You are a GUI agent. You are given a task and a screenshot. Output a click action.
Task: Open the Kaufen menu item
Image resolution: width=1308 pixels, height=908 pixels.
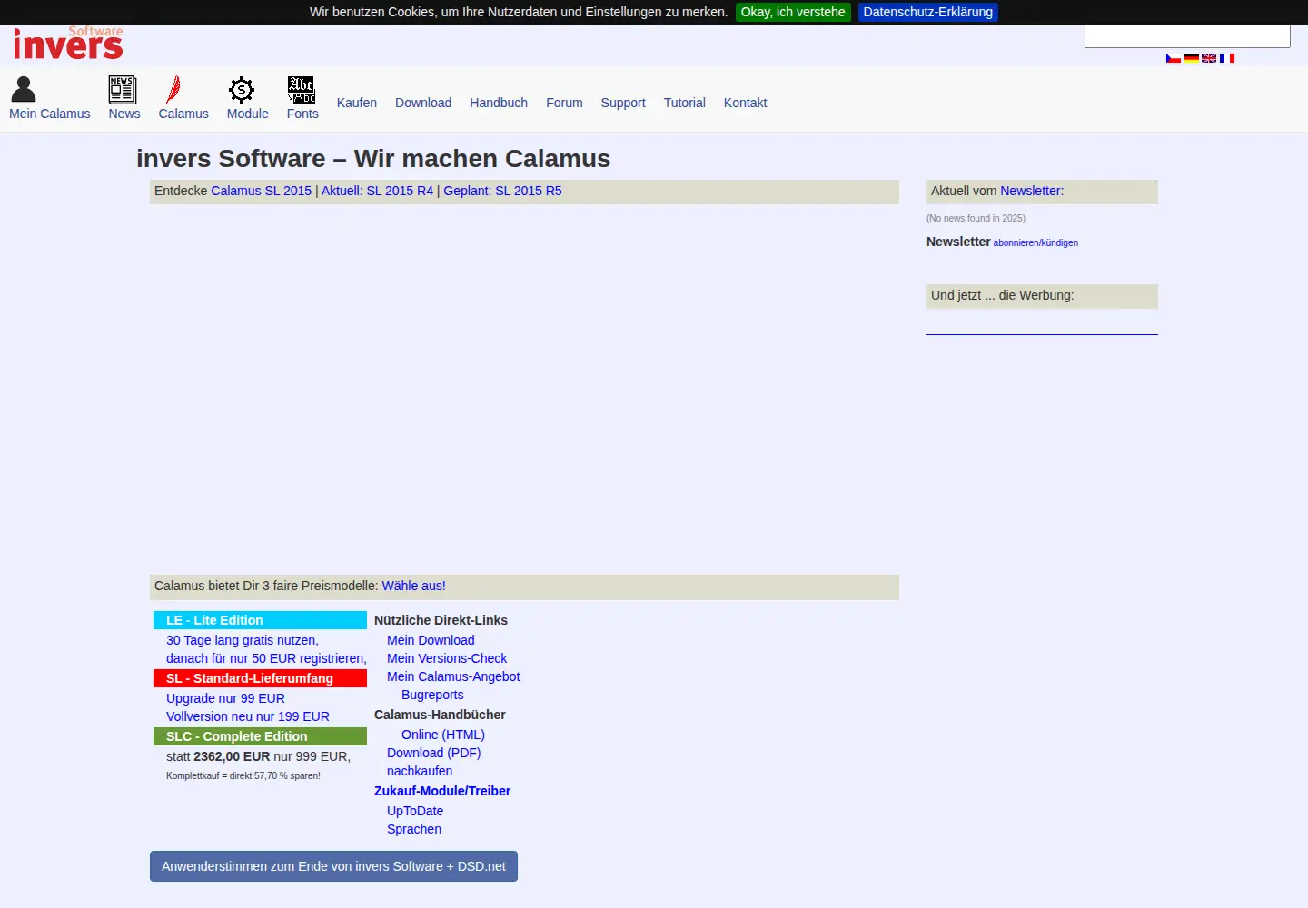click(357, 103)
